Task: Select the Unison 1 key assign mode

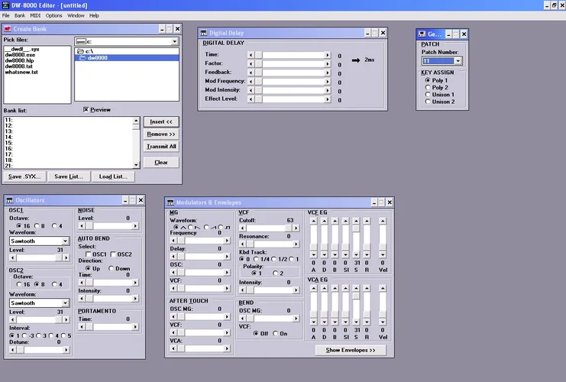Action: click(x=428, y=94)
